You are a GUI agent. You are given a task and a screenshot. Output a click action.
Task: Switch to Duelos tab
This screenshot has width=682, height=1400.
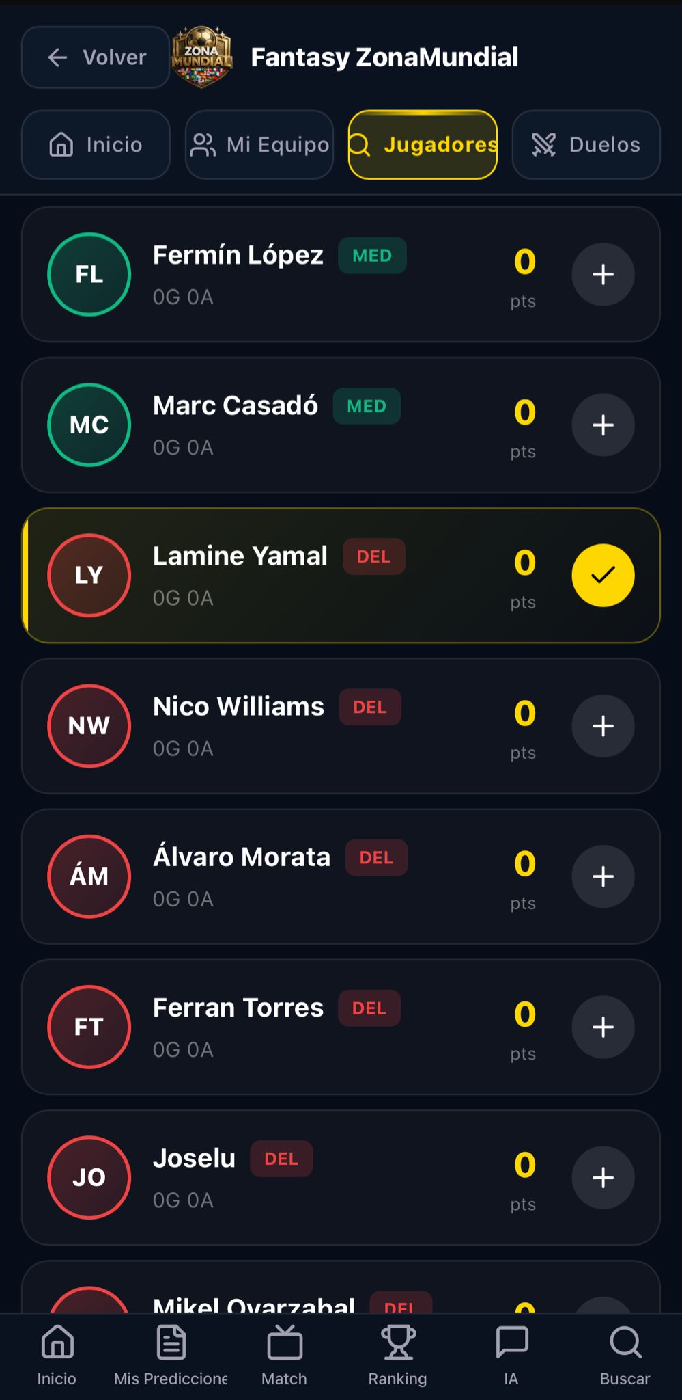(586, 145)
